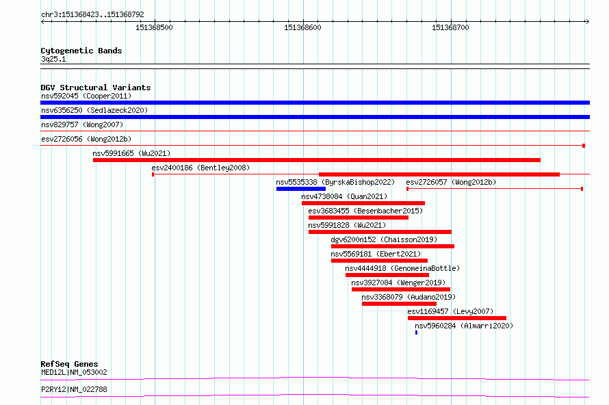609x405 pixels.
Task: Select the red nsv3927084 variant bar
Action: click(401, 289)
